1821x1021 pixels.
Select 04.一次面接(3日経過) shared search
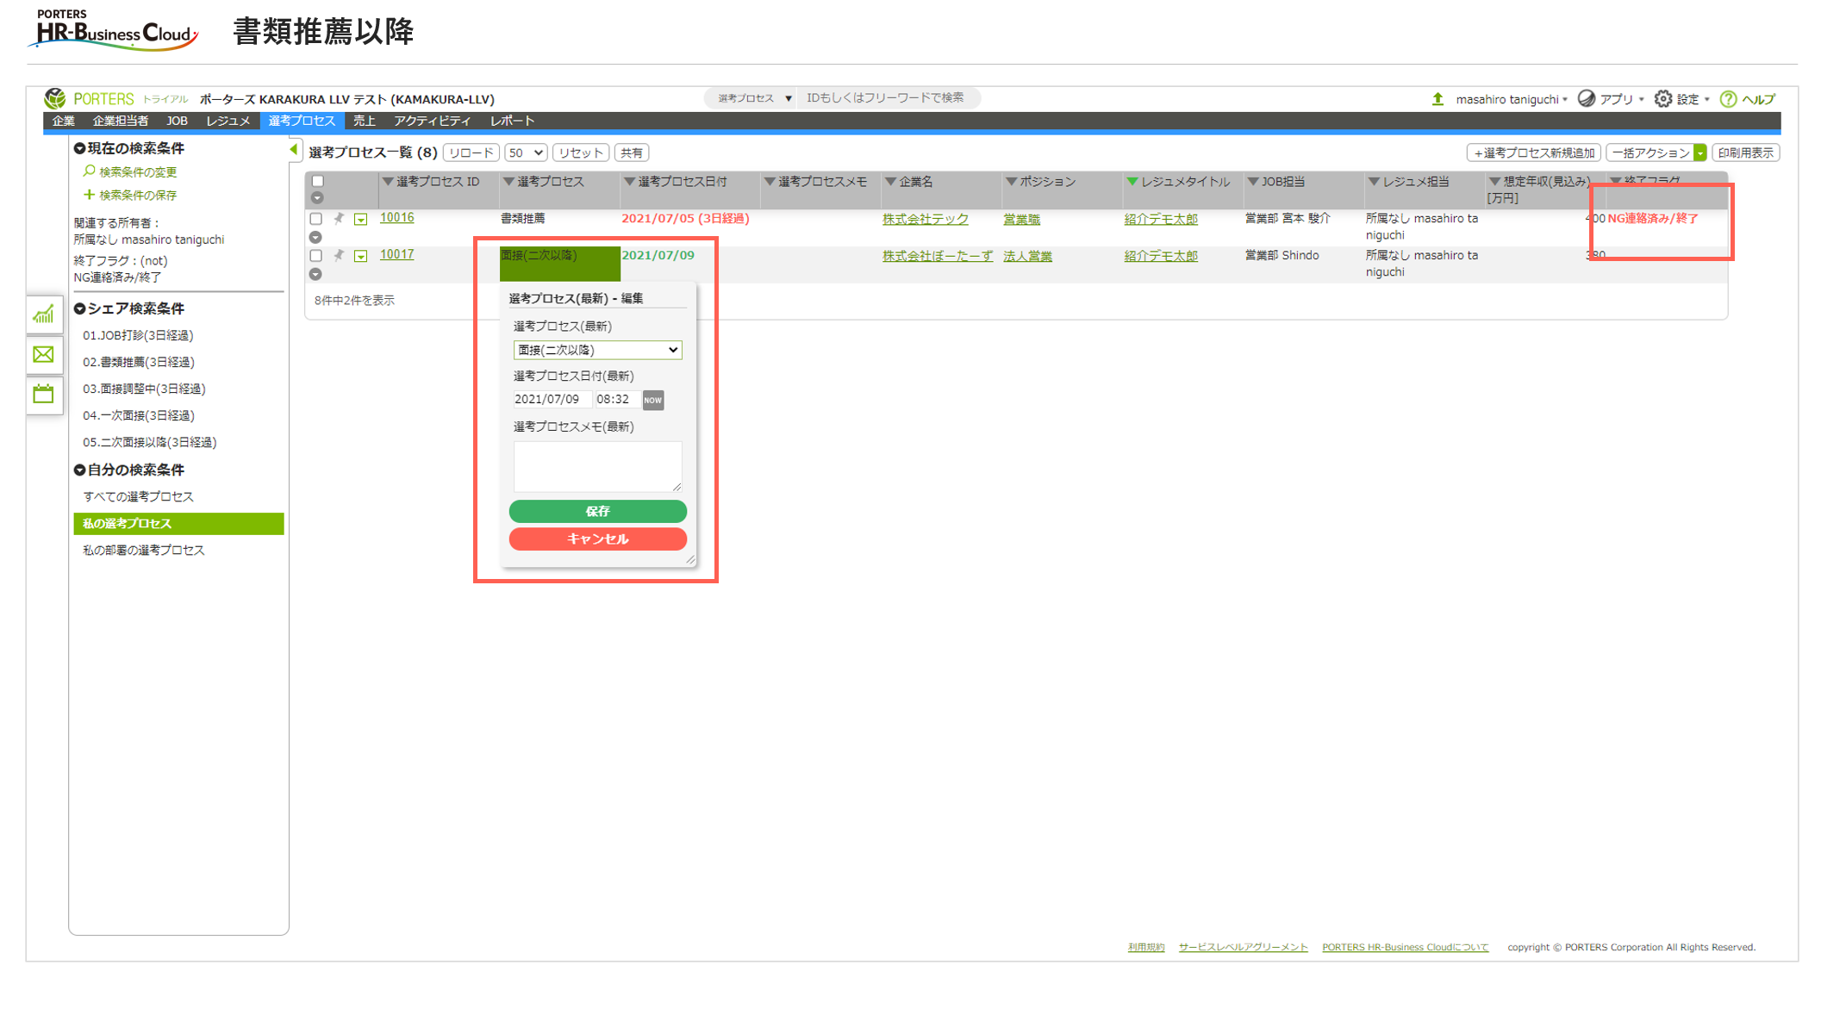[138, 415]
